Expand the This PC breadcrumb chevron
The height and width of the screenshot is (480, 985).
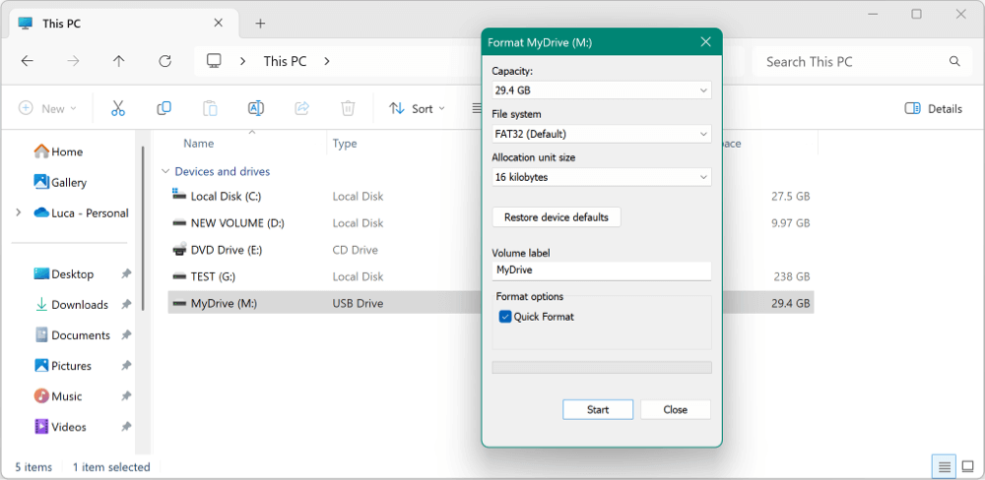click(x=326, y=62)
